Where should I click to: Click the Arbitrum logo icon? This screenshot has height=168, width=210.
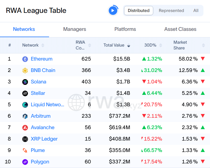pos(25,116)
